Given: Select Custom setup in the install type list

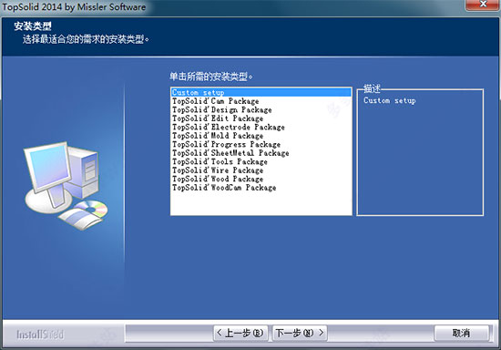Looking at the screenshot, I should tap(261, 92).
